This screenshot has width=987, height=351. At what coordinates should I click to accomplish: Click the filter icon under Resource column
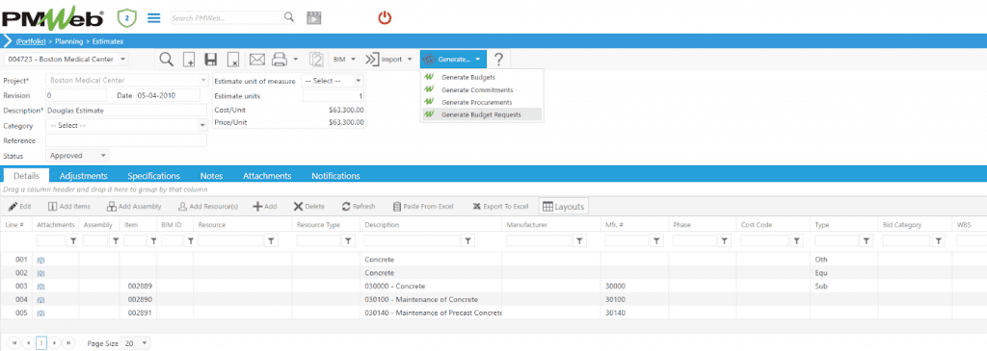point(271,240)
